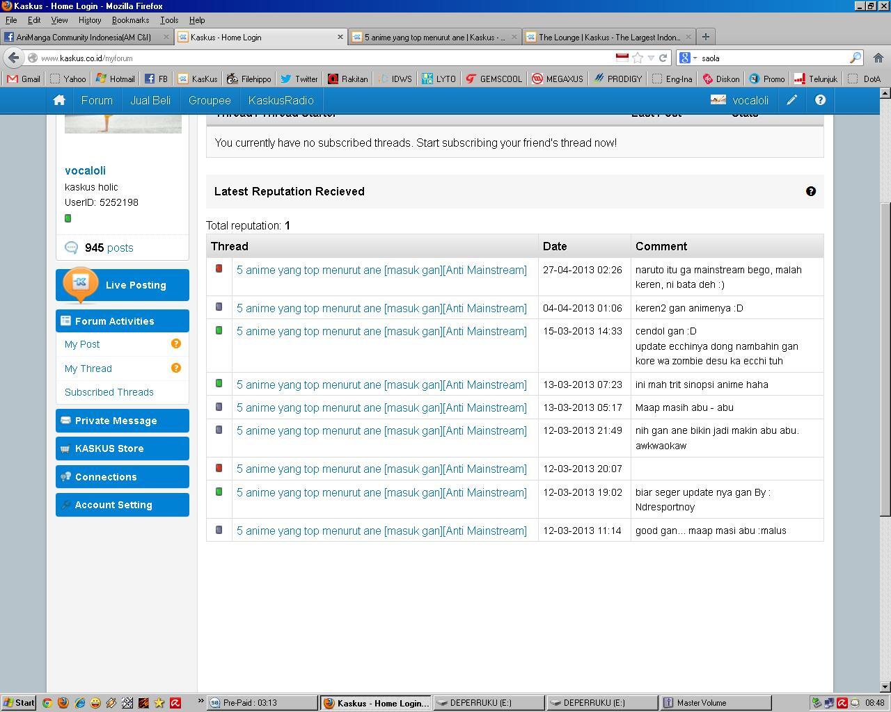Screen dimensions: 891x712
Task: Open the MEGAXUS bookmark
Action: (x=558, y=79)
